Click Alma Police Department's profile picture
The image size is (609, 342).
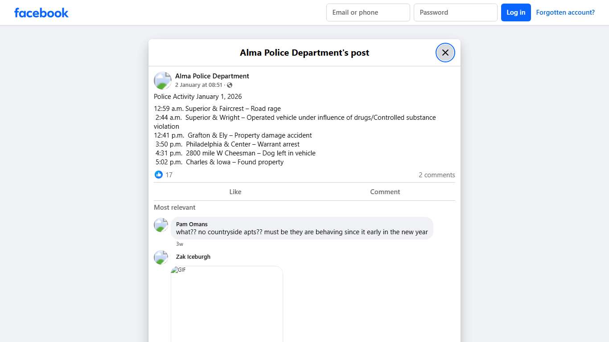[162, 80]
